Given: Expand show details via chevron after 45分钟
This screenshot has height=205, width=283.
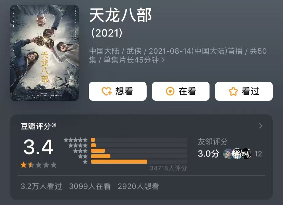Looking at the screenshot, I should (x=163, y=60).
